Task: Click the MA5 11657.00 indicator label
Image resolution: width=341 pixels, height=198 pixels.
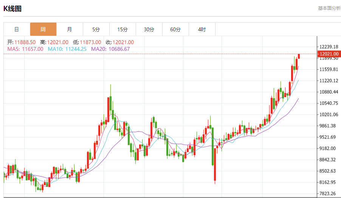Action: pos(25,49)
